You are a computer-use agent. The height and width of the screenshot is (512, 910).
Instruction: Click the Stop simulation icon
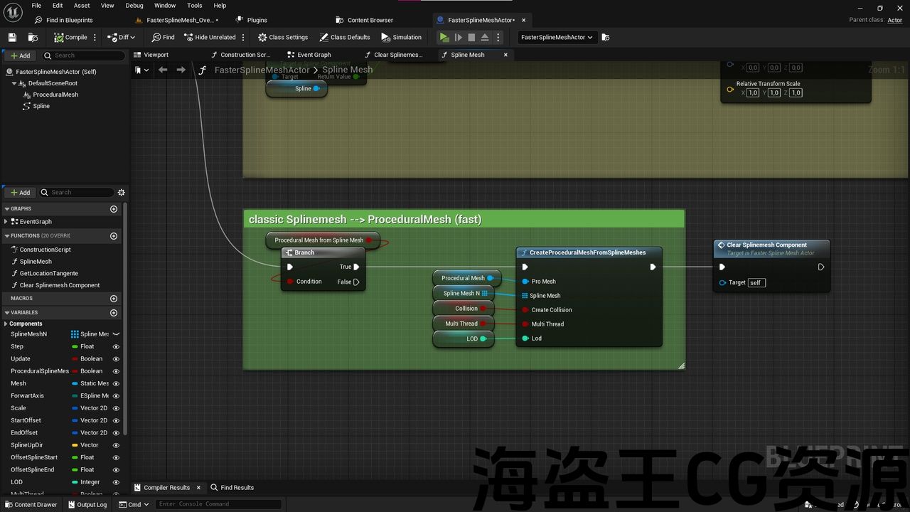(471, 37)
